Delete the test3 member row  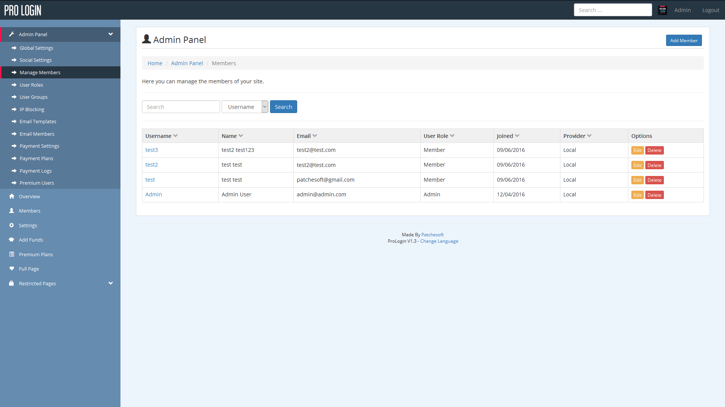pyautogui.click(x=654, y=150)
